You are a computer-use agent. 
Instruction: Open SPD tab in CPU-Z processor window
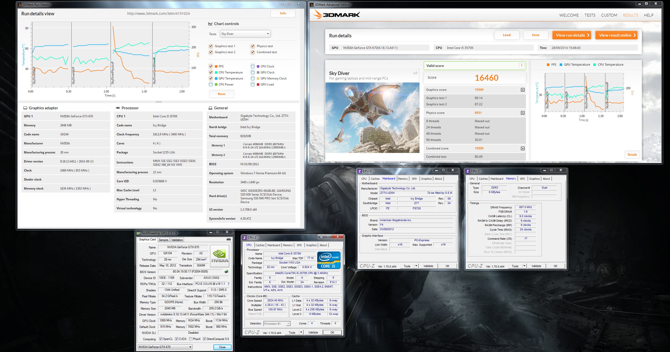(x=299, y=245)
